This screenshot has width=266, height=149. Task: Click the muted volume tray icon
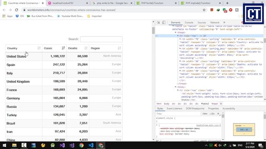[x=220, y=145]
